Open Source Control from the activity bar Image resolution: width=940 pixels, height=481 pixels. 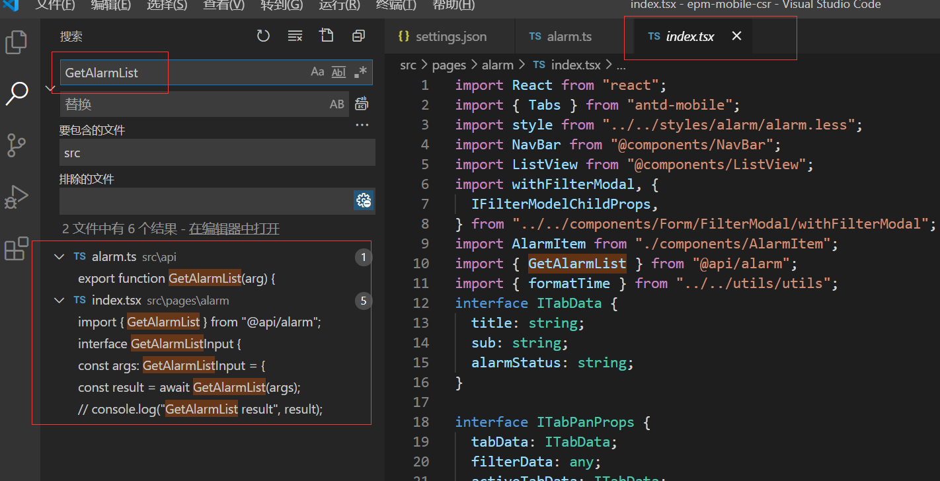click(x=16, y=145)
